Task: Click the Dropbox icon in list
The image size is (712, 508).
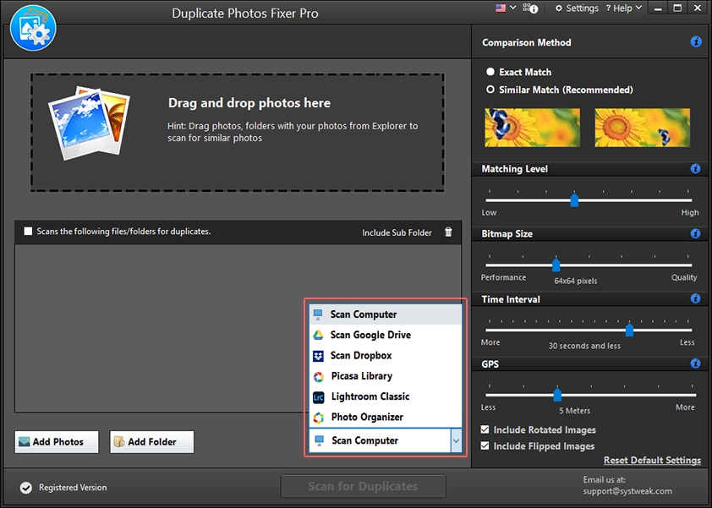Action: (318, 356)
